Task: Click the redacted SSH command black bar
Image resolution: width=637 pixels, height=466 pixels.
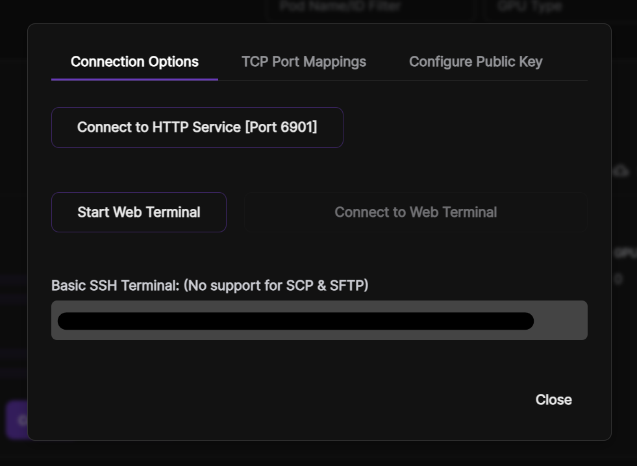Action: coord(295,321)
